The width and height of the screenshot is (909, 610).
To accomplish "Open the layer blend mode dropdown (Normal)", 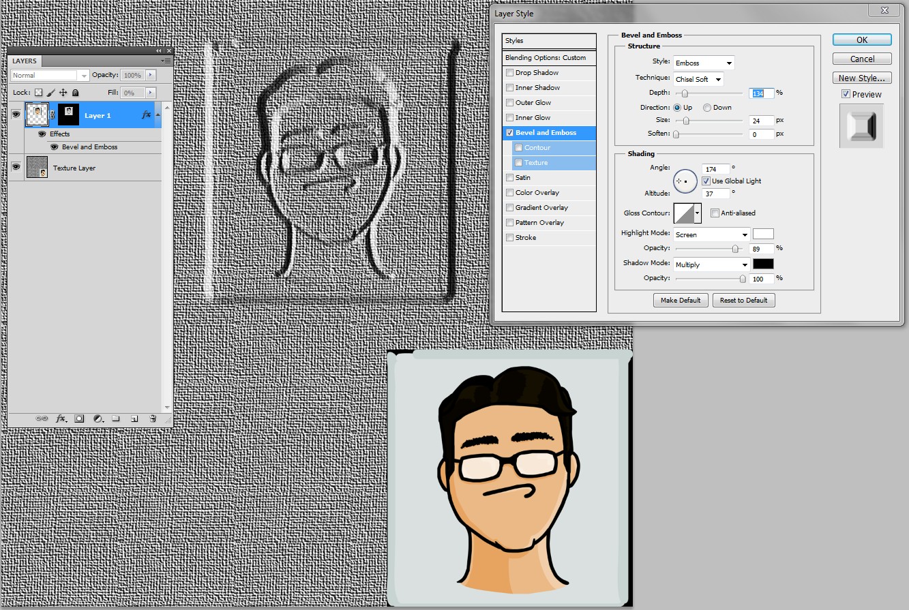I will pyautogui.click(x=50, y=75).
